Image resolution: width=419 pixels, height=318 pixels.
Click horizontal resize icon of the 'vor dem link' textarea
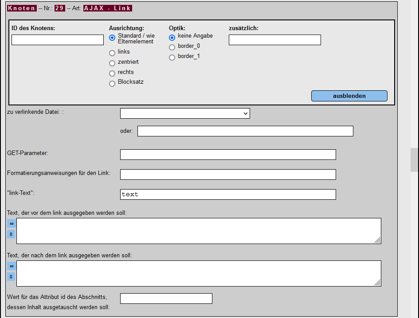tap(12, 224)
